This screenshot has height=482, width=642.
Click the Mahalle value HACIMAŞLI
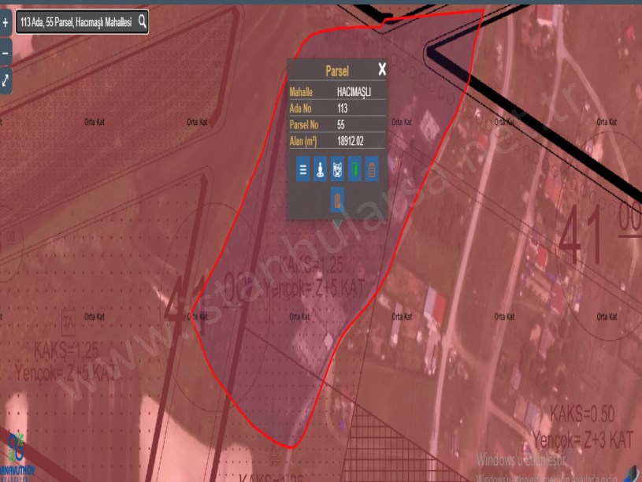[354, 92]
